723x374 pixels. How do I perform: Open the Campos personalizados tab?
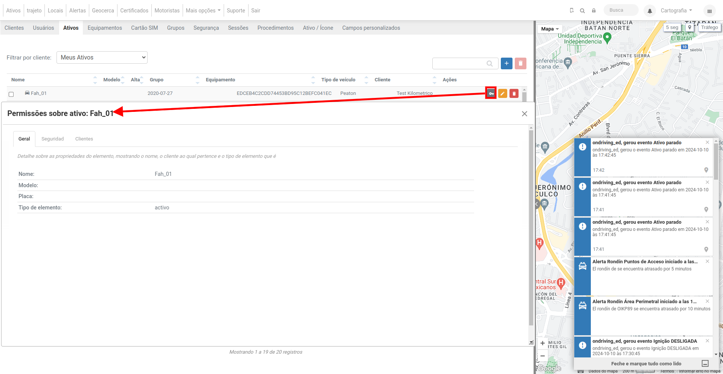(371, 28)
